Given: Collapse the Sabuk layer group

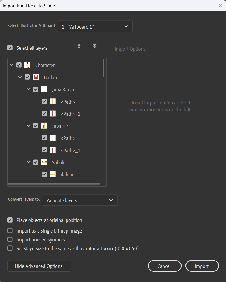Looking at the screenshot, I should pos(29,162).
